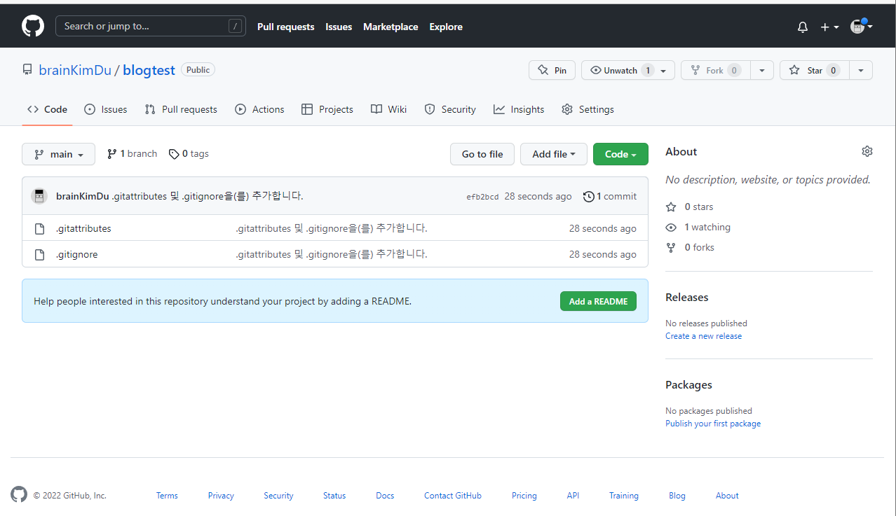This screenshot has width=896, height=516.
Task: Open the Privacy footer link
Action: [221, 496]
